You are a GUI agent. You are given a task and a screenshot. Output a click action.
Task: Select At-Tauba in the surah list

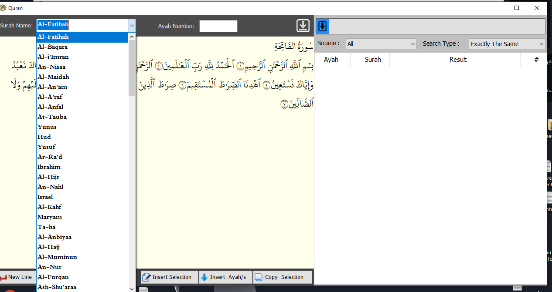pyautogui.click(x=82, y=117)
